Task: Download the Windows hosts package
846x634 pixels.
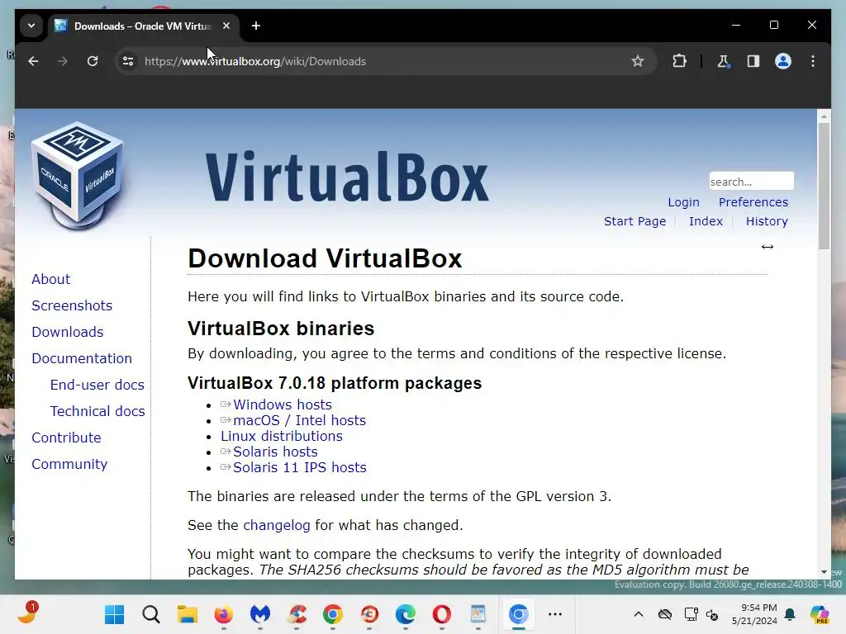Action: 283,405
